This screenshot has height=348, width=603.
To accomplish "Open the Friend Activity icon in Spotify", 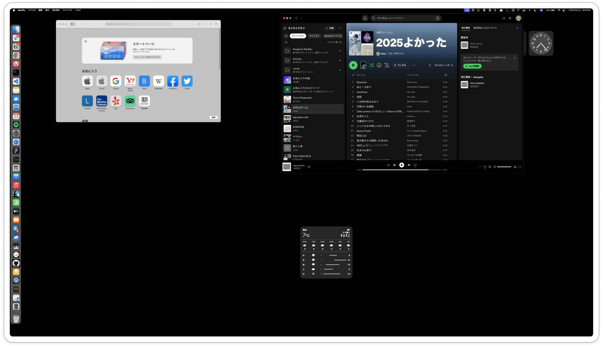I will 510,18.
